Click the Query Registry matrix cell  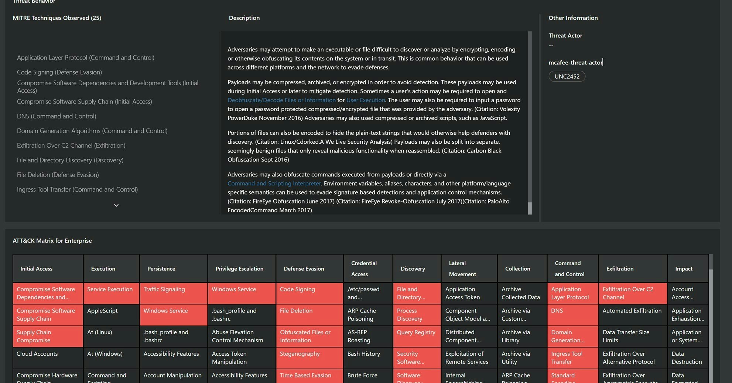click(417, 336)
